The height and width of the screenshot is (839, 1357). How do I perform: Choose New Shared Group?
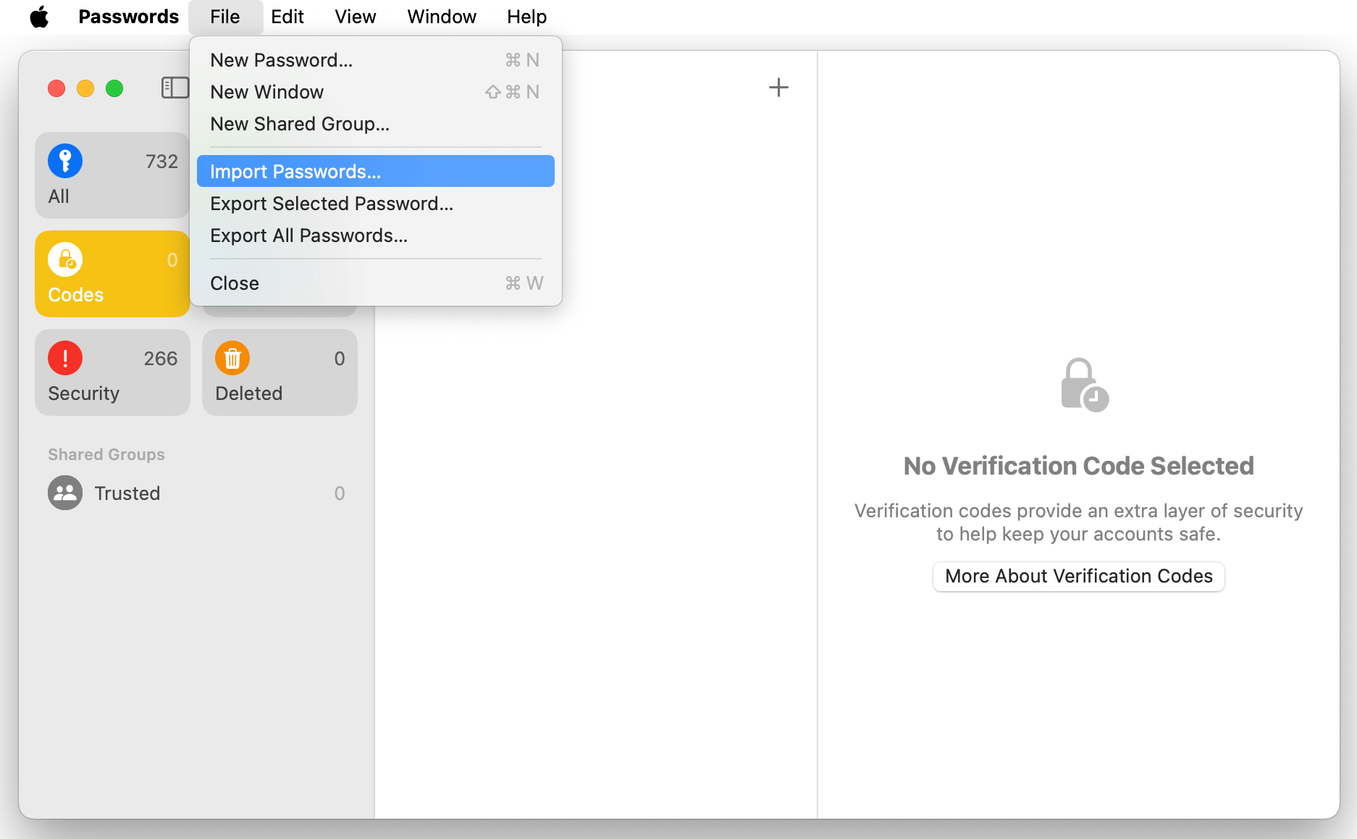click(300, 124)
